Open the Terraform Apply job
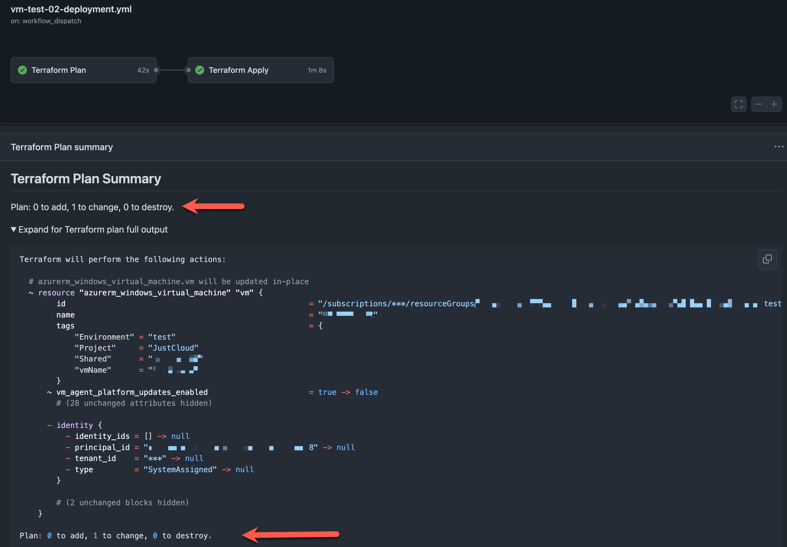The height and width of the screenshot is (547, 787). 261,70
